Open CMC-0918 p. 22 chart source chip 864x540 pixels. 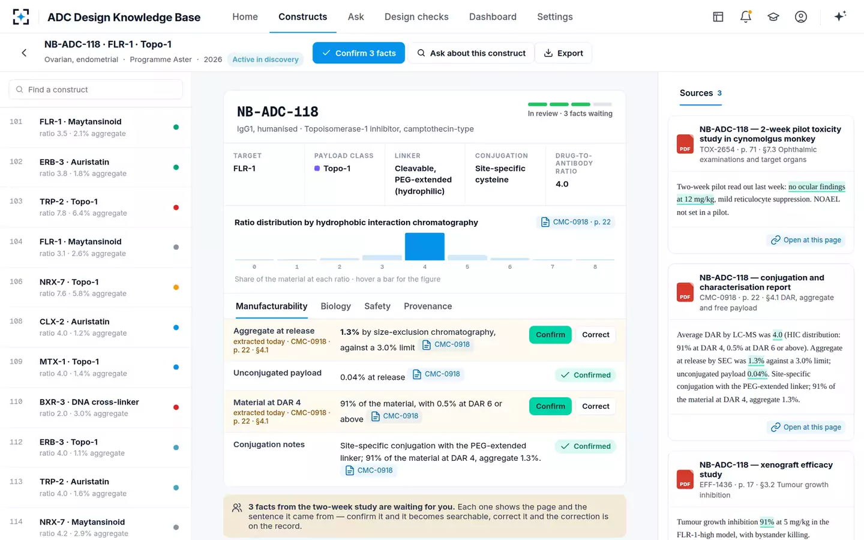click(x=575, y=222)
